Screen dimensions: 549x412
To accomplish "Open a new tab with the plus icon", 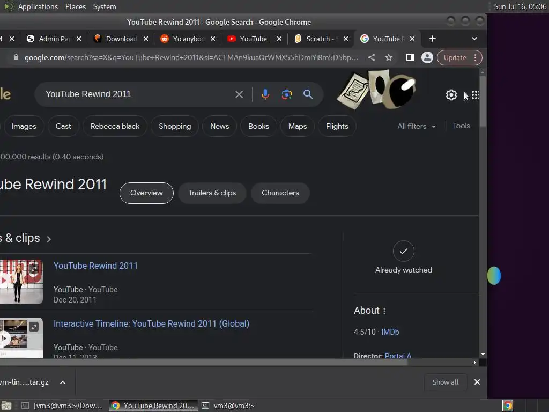I will [x=433, y=39].
